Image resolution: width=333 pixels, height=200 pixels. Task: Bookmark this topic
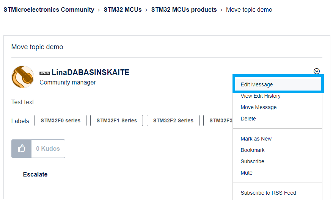tap(253, 150)
